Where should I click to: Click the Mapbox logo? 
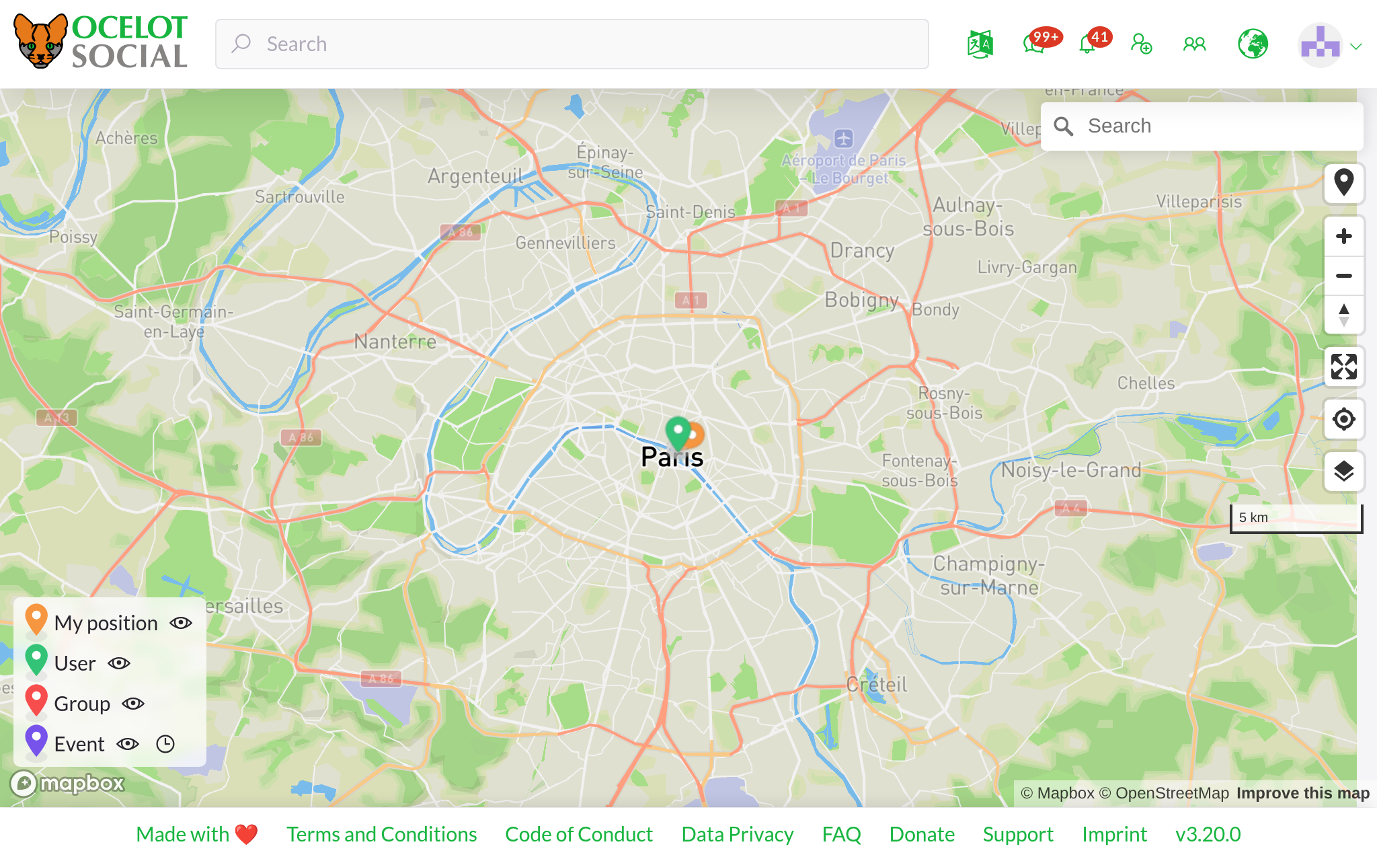coord(68,783)
